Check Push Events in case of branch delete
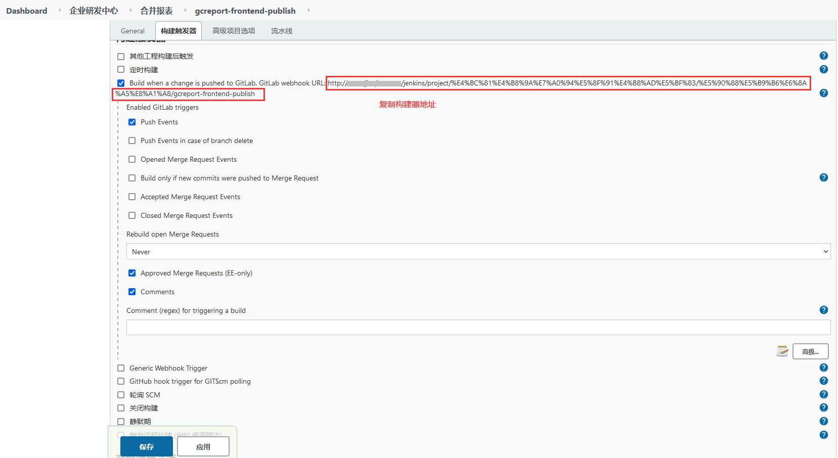 [x=132, y=141]
